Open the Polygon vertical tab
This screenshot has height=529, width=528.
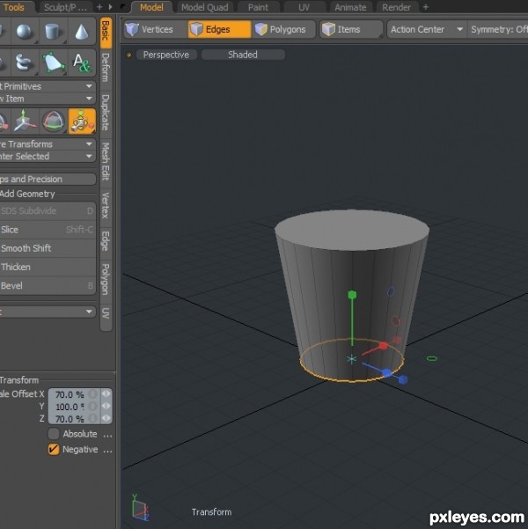click(x=106, y=279)
